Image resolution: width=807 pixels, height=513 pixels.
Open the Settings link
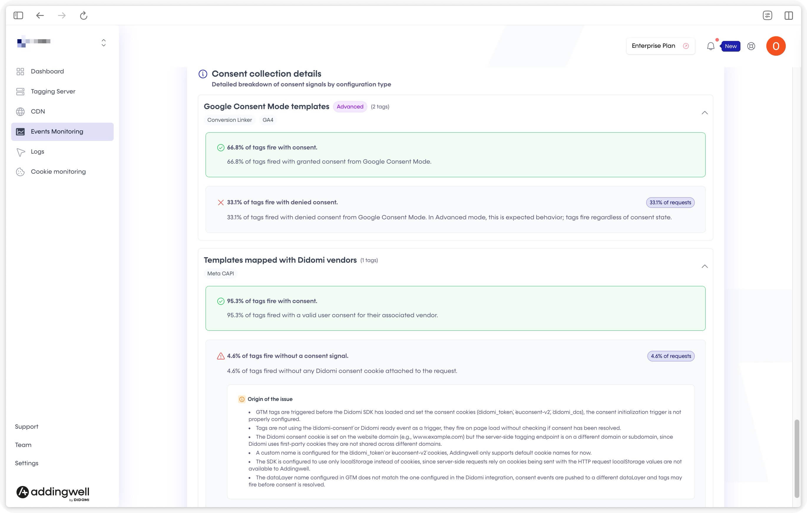tap(27, 463)
